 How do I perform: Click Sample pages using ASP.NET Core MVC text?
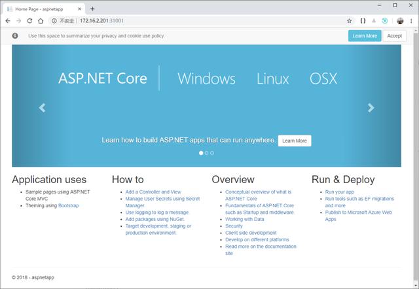click(x=58, y=195)
